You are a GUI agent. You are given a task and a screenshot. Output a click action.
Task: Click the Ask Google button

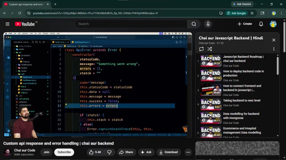pyautogui.click(x=236, y=13)
